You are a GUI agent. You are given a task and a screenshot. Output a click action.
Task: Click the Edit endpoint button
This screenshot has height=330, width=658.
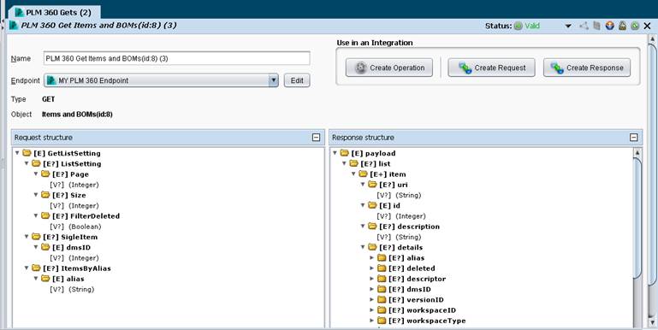point(297,80)
